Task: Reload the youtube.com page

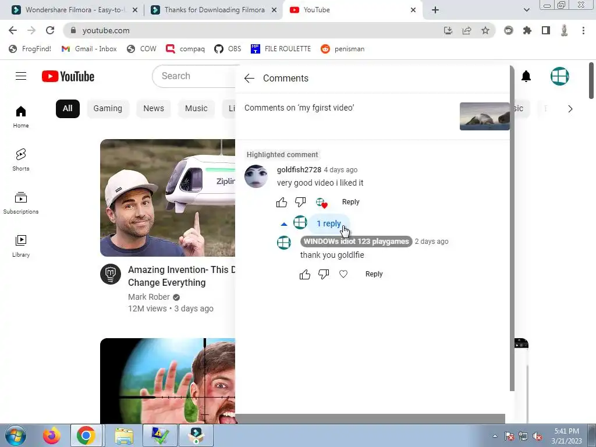Action: tap(50, 30)
